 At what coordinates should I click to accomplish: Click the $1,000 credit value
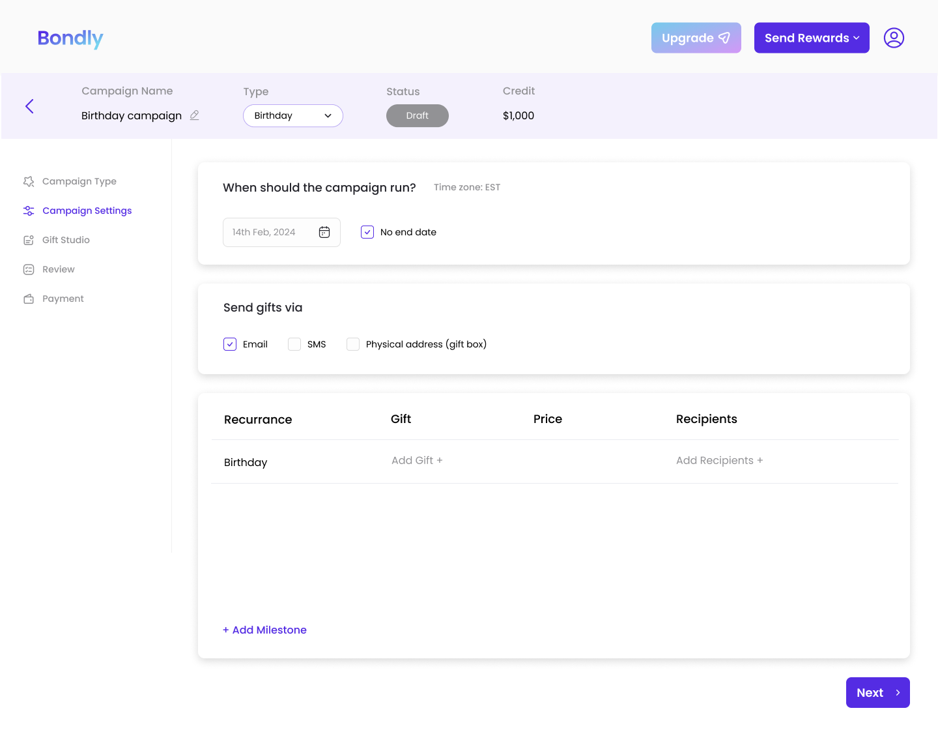[519, 115]
